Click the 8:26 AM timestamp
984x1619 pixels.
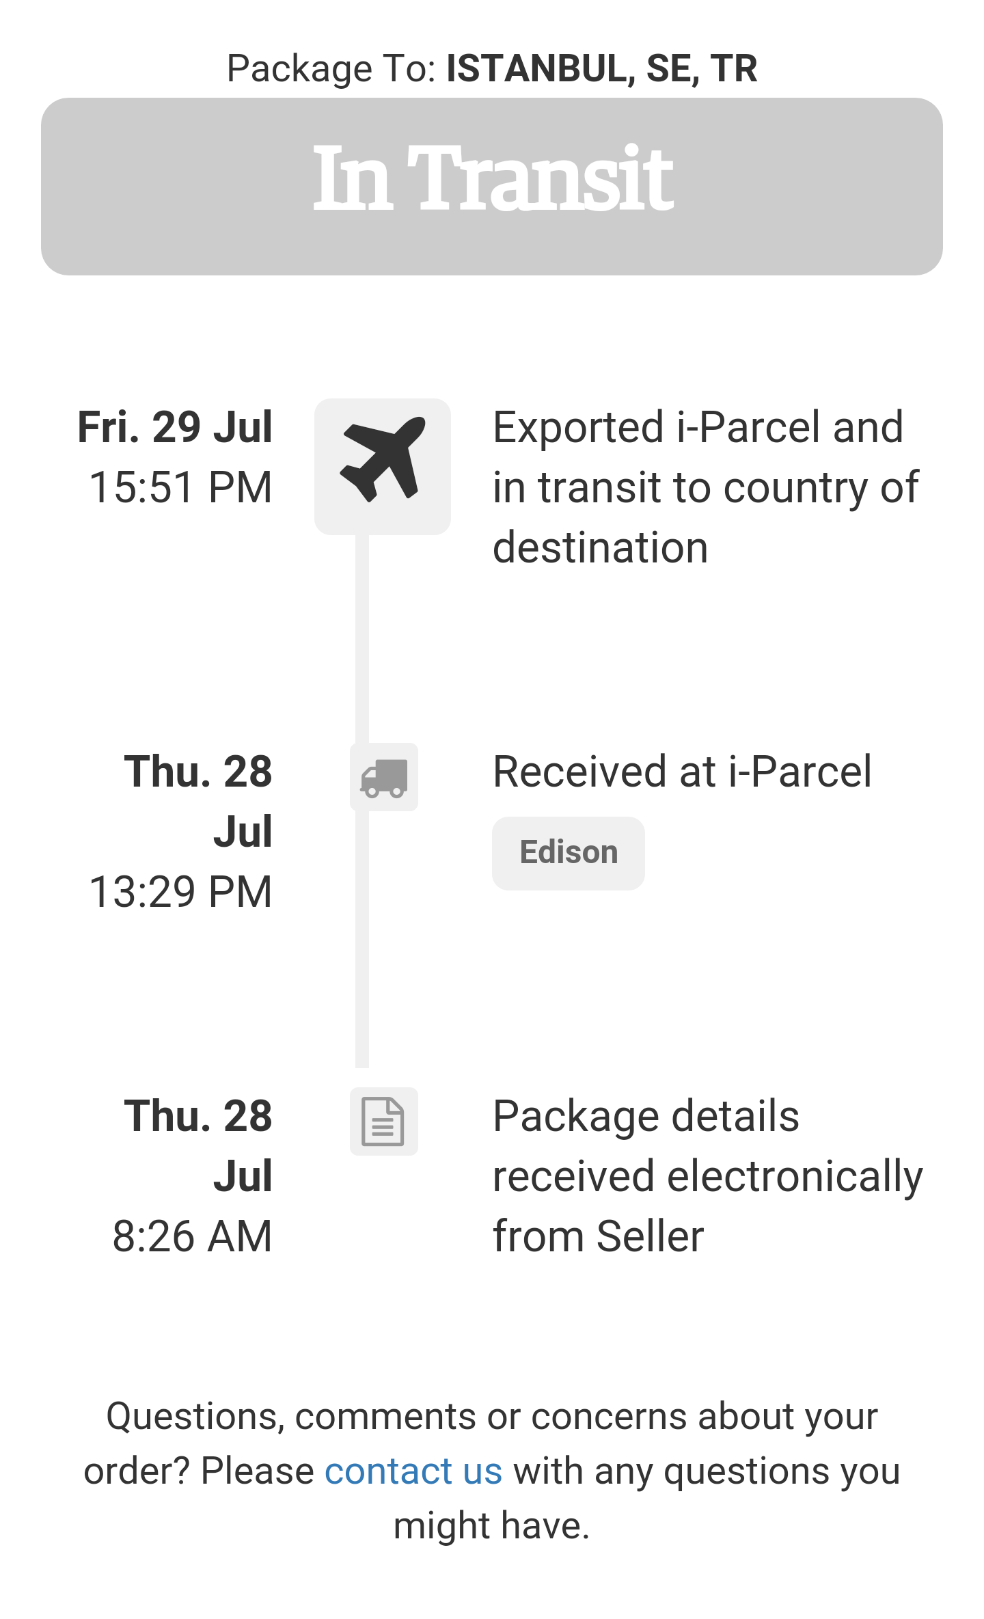[x=193, y=1236]
